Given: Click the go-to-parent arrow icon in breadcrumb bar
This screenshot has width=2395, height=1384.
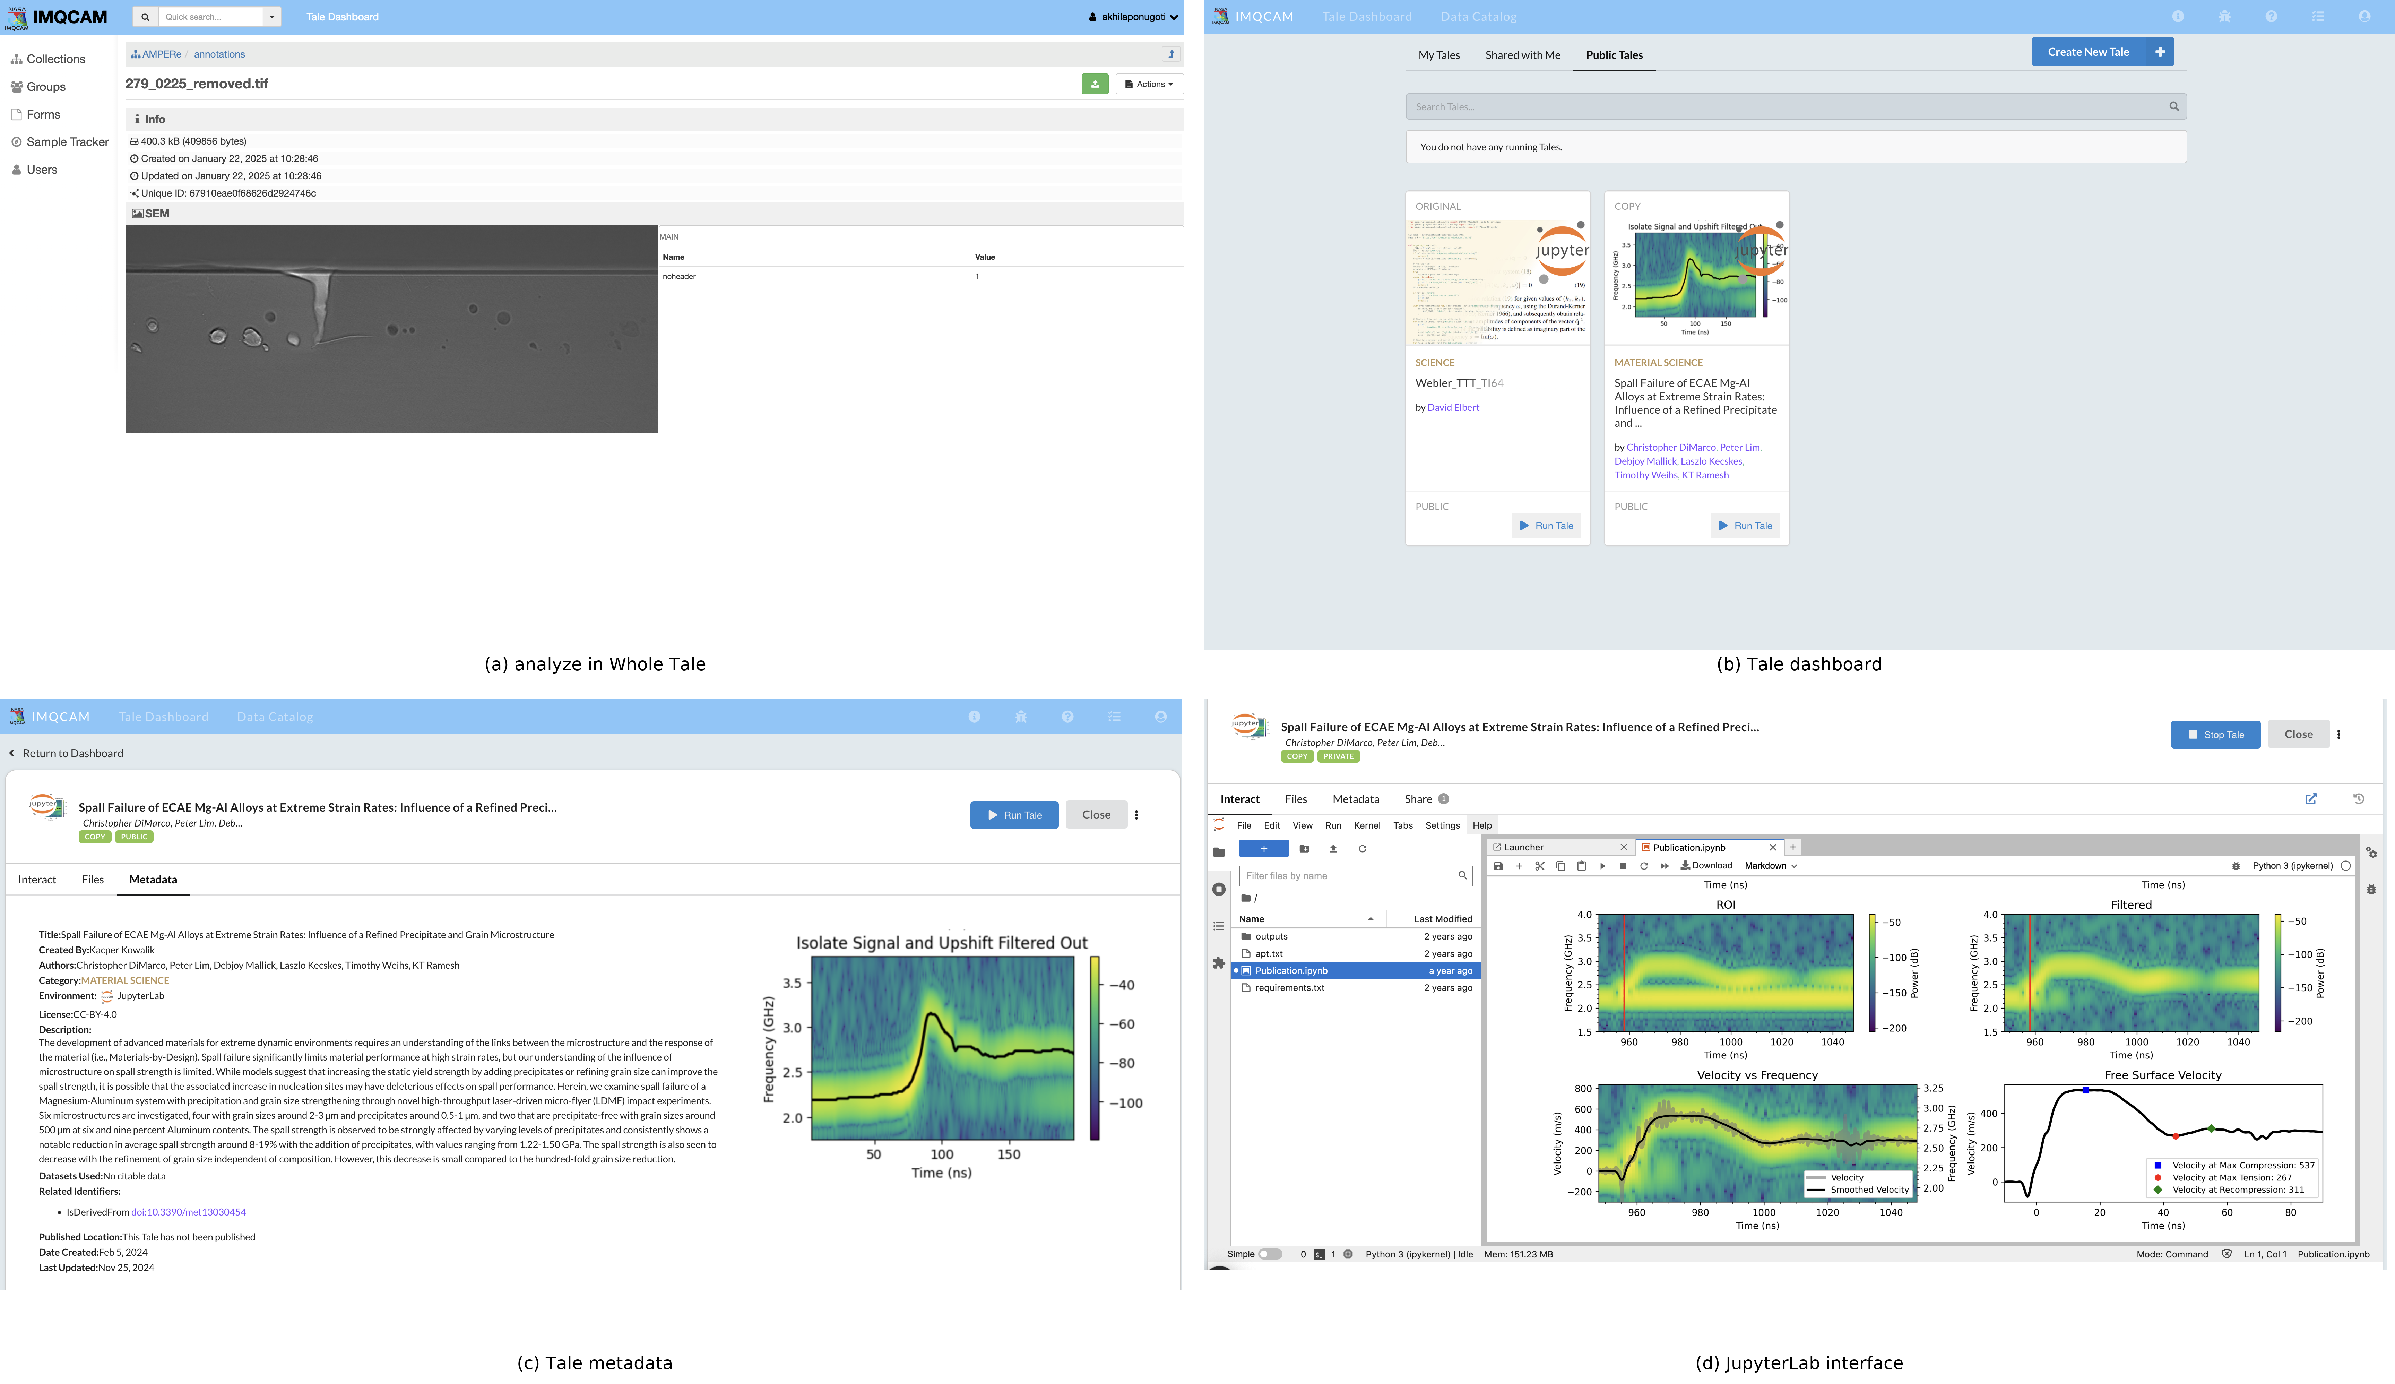Looking at the screenshot, I should (1171, 54).
